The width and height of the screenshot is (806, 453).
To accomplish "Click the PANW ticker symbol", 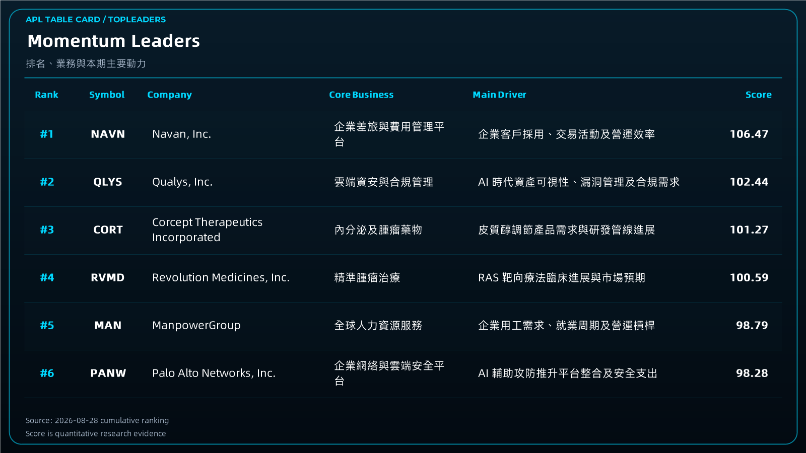I will [108, 373].
